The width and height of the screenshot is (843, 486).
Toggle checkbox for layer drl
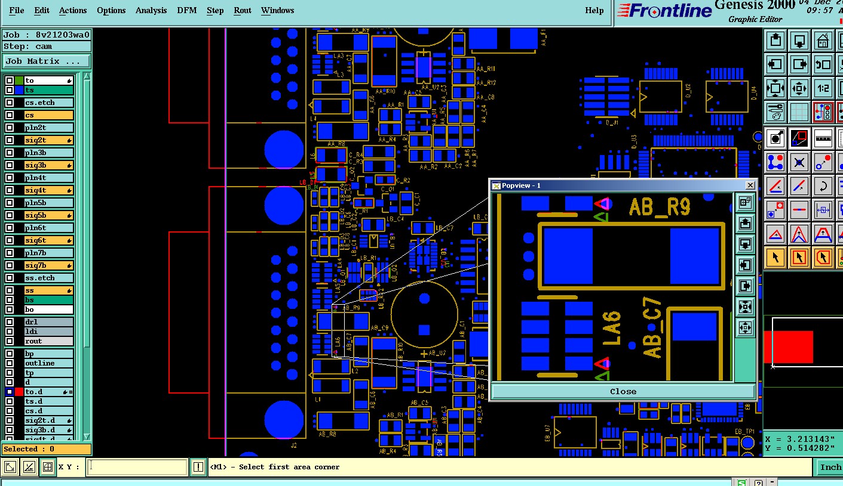[x=10, y=322]
